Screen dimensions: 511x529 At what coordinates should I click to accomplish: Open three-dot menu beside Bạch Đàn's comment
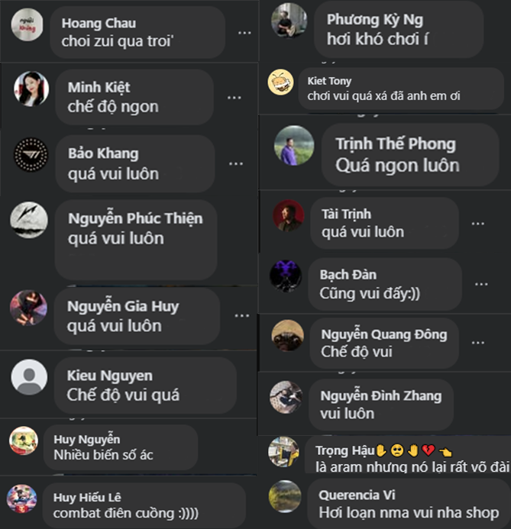(481, 284)
